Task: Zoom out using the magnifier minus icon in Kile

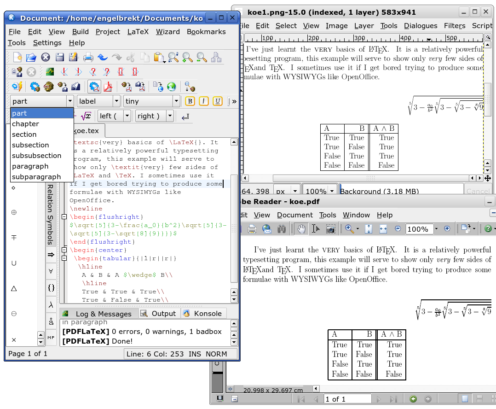Action: point(202,57)
